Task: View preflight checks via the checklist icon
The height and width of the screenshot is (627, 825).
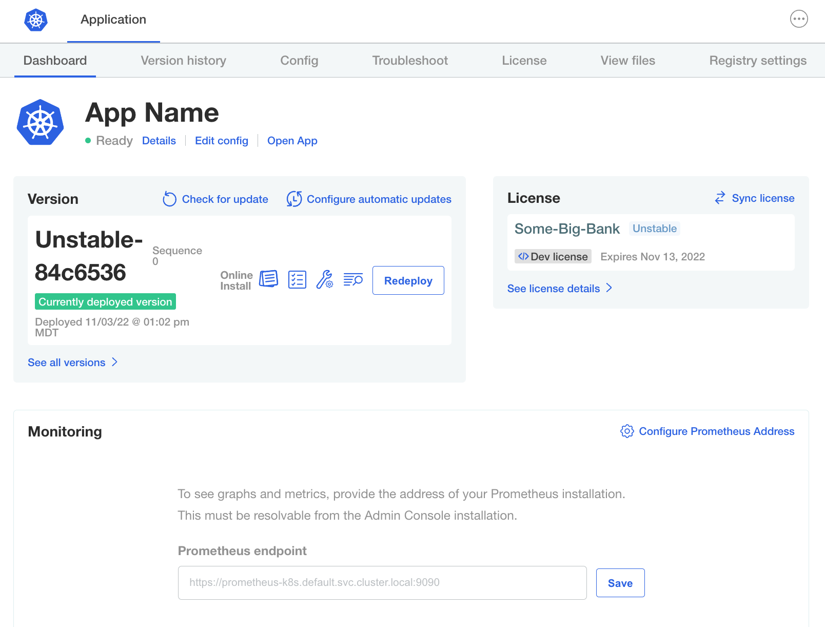Action: (297, 279)
